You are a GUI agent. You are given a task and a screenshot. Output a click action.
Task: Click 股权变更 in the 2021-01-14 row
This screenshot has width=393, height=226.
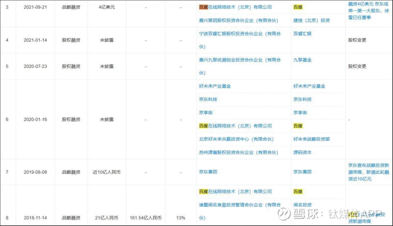coord(357,40)
